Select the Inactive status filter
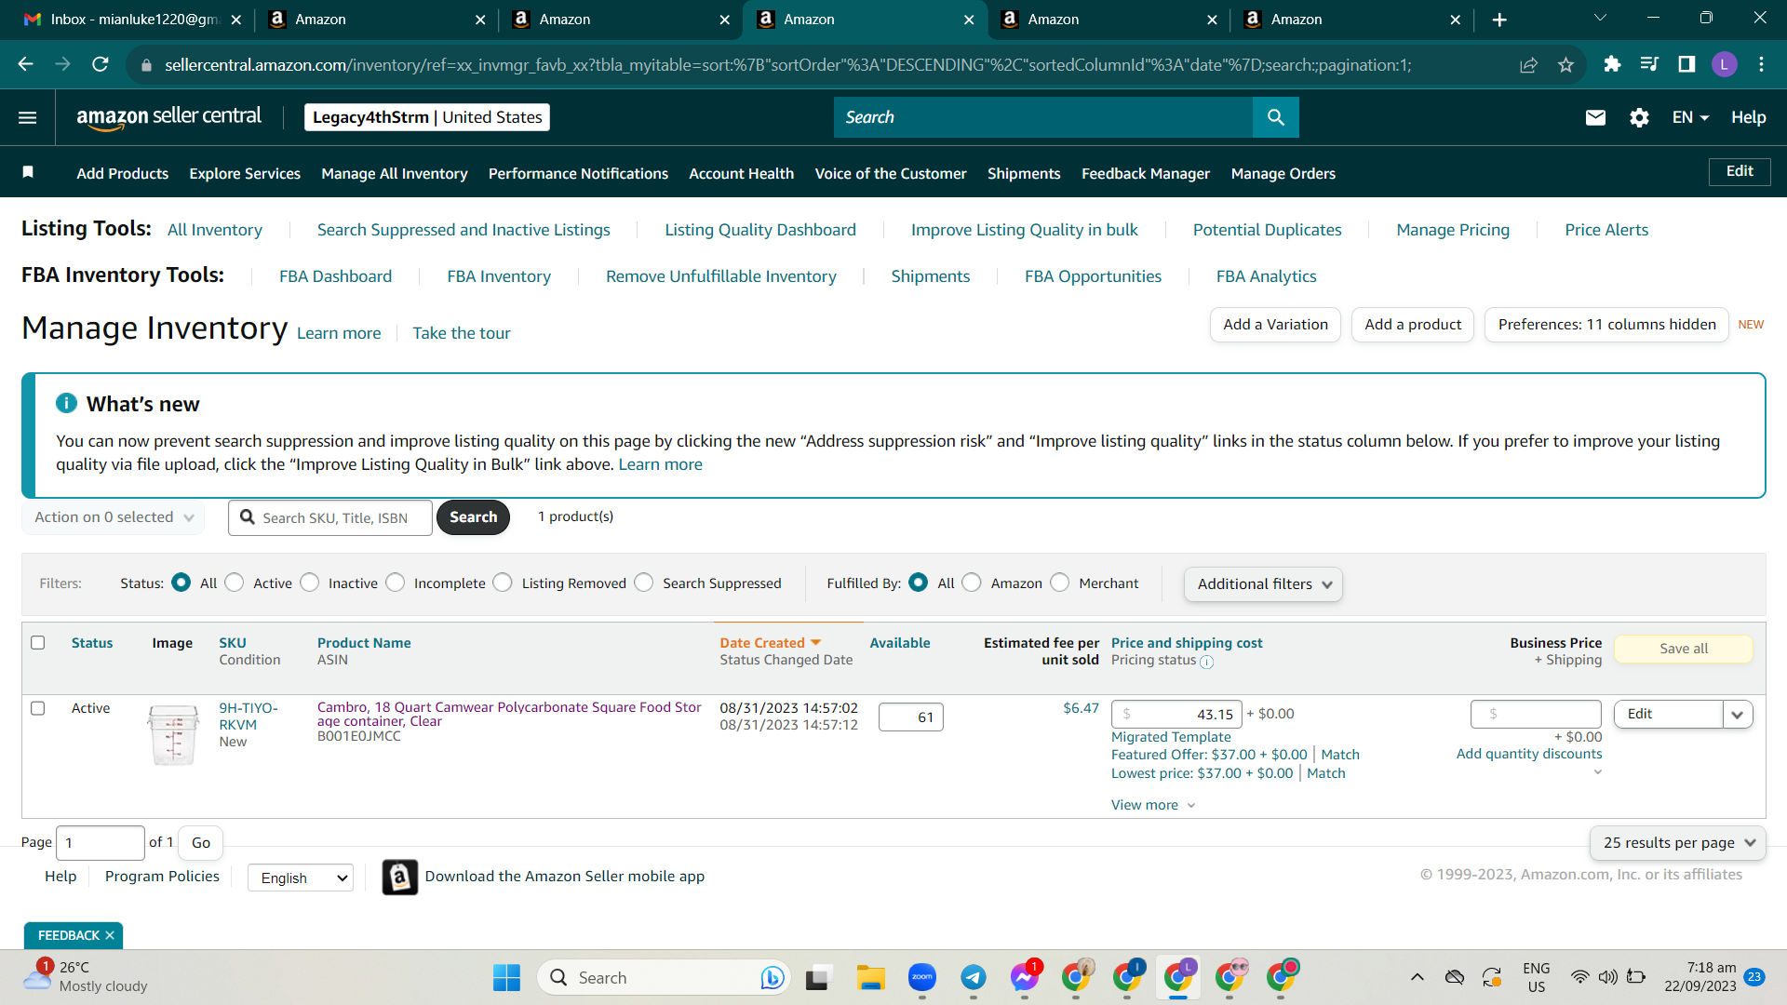The height and width of the screenshot is (1005, 1787). coord(310,583)
